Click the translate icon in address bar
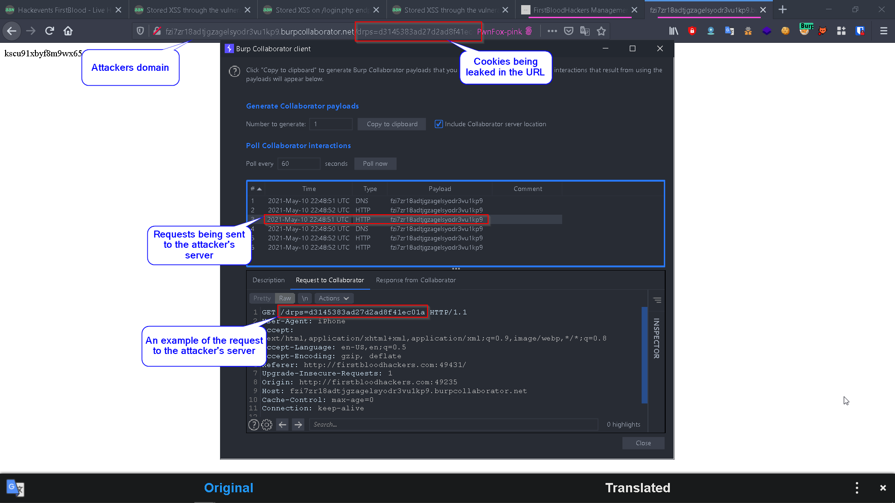The height and width of the screenshot is (503, 895). 585,31
